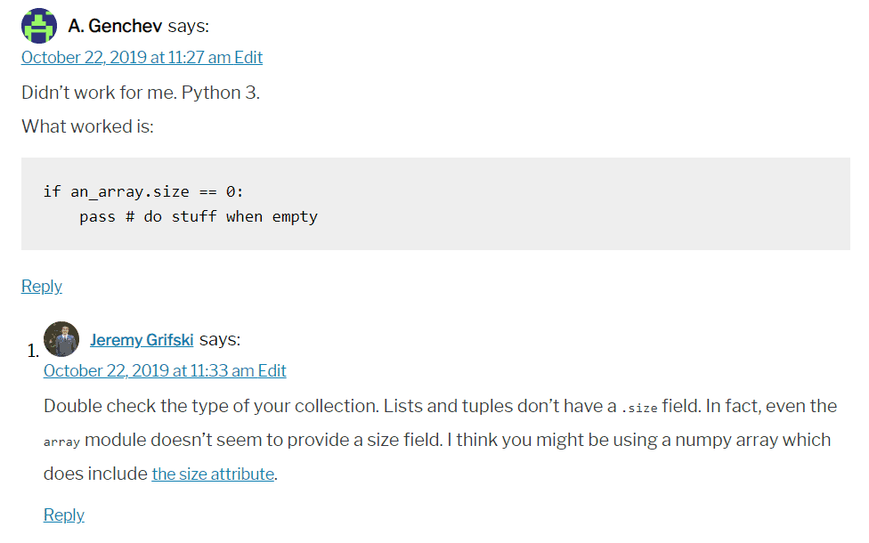The width and height of the screenshot is (869, 543).
Task: Click says label beside A. Genchev
Action: [188, 25]
